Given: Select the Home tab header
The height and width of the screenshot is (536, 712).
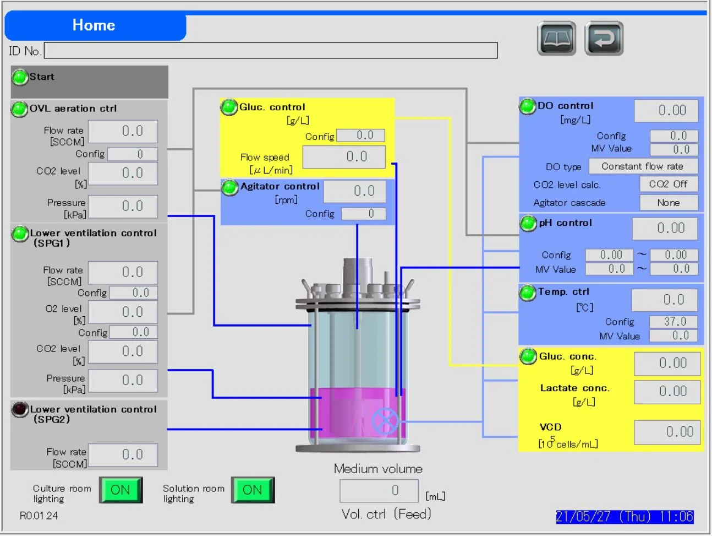Looking at the screenshot, I should (x=95, y=26).
